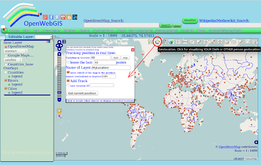Screen dimensions: 261x165
Task: Open the Geolocation tool in the map toolbar
Action: [157, 42]
